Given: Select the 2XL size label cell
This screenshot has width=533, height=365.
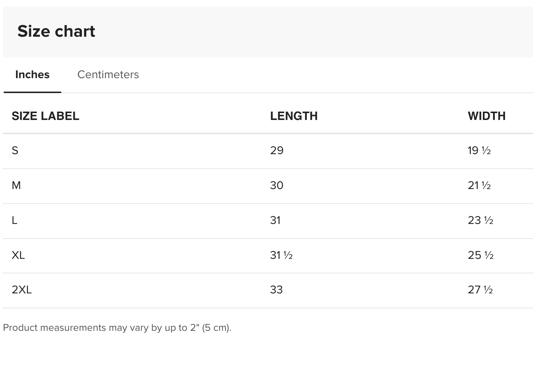Looking at the screenshot, I should click(x=22, y=290).
